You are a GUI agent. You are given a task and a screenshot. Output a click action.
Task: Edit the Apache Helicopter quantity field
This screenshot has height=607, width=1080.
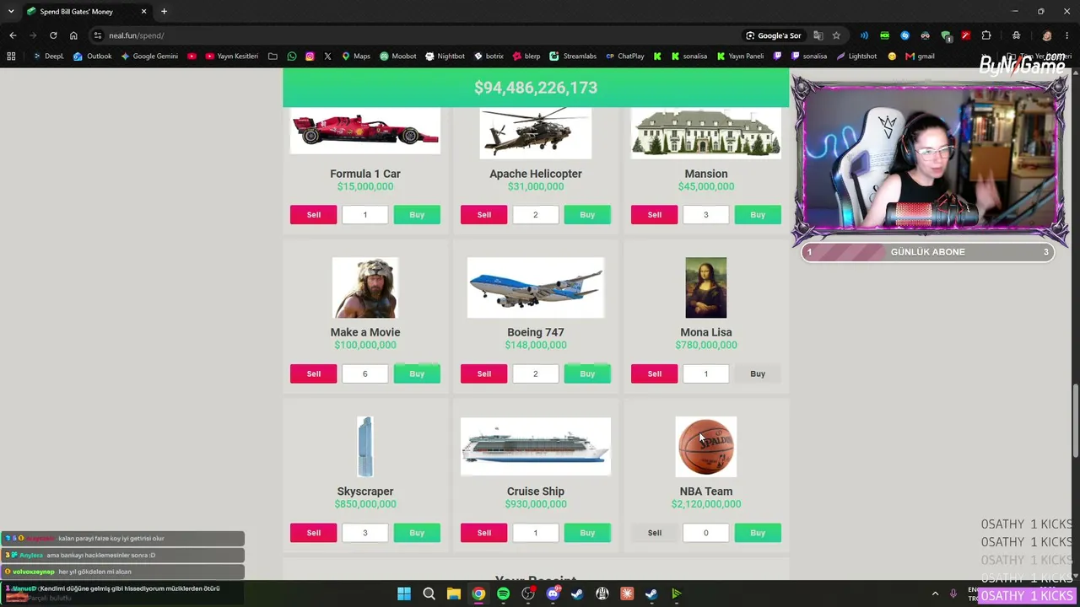[536, 215]
